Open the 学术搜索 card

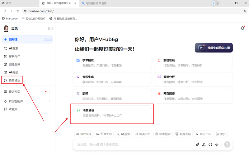112,63
